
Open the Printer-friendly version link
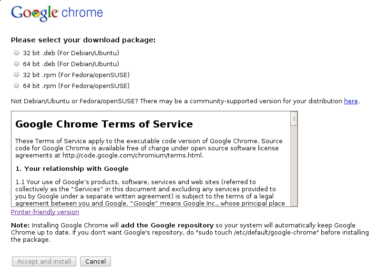45,212
